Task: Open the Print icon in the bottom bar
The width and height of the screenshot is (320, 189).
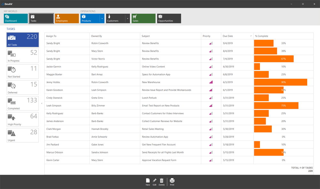Action: tap(172, 180)
